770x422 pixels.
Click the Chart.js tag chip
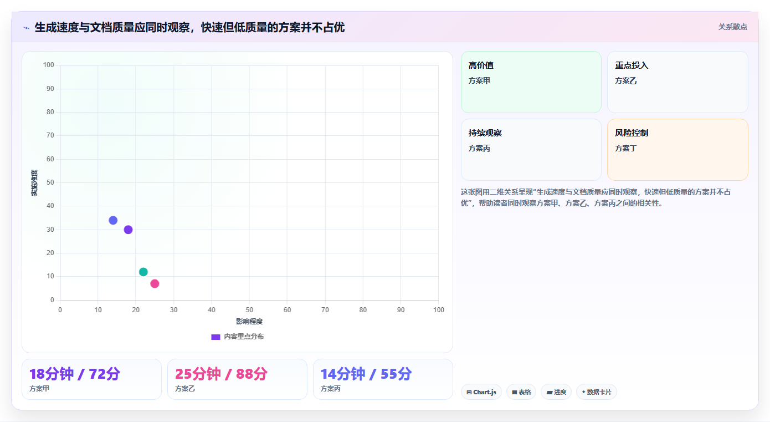click(481, 392)
